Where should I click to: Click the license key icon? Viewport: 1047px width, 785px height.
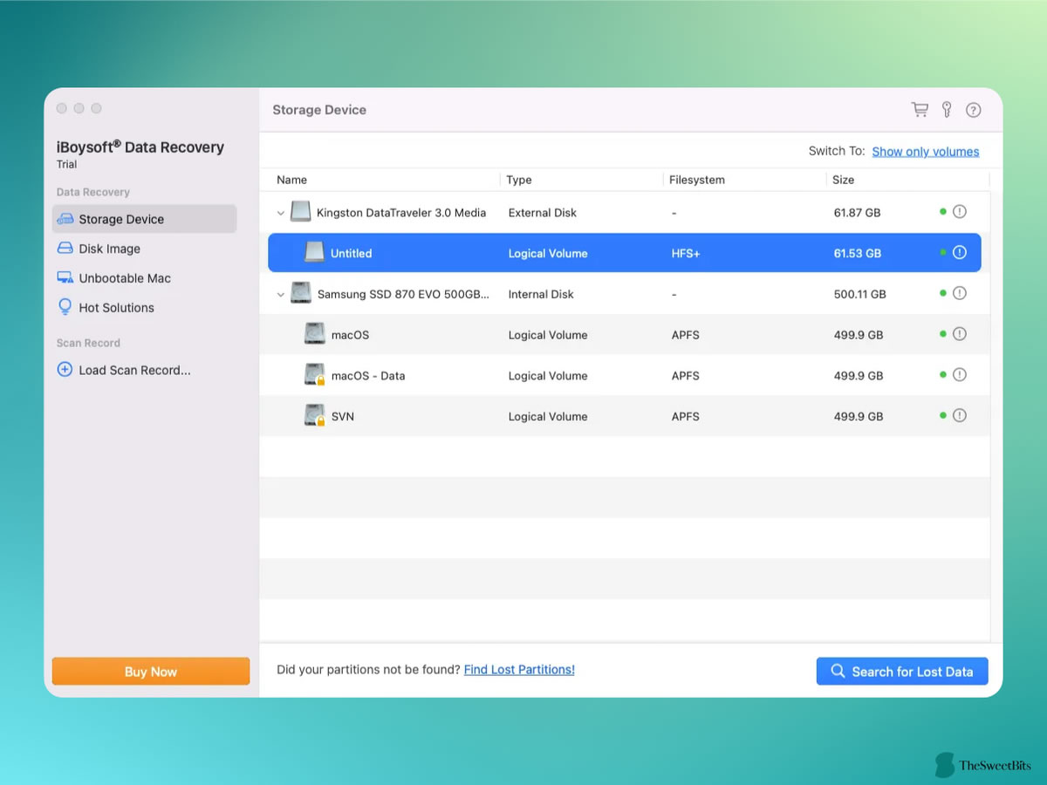pos(947,110)
